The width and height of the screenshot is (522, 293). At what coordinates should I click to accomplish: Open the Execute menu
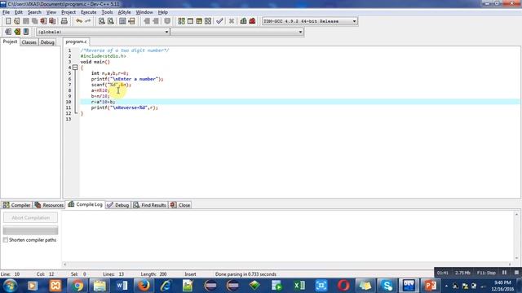pyautogui.click(x=89, y=12)
